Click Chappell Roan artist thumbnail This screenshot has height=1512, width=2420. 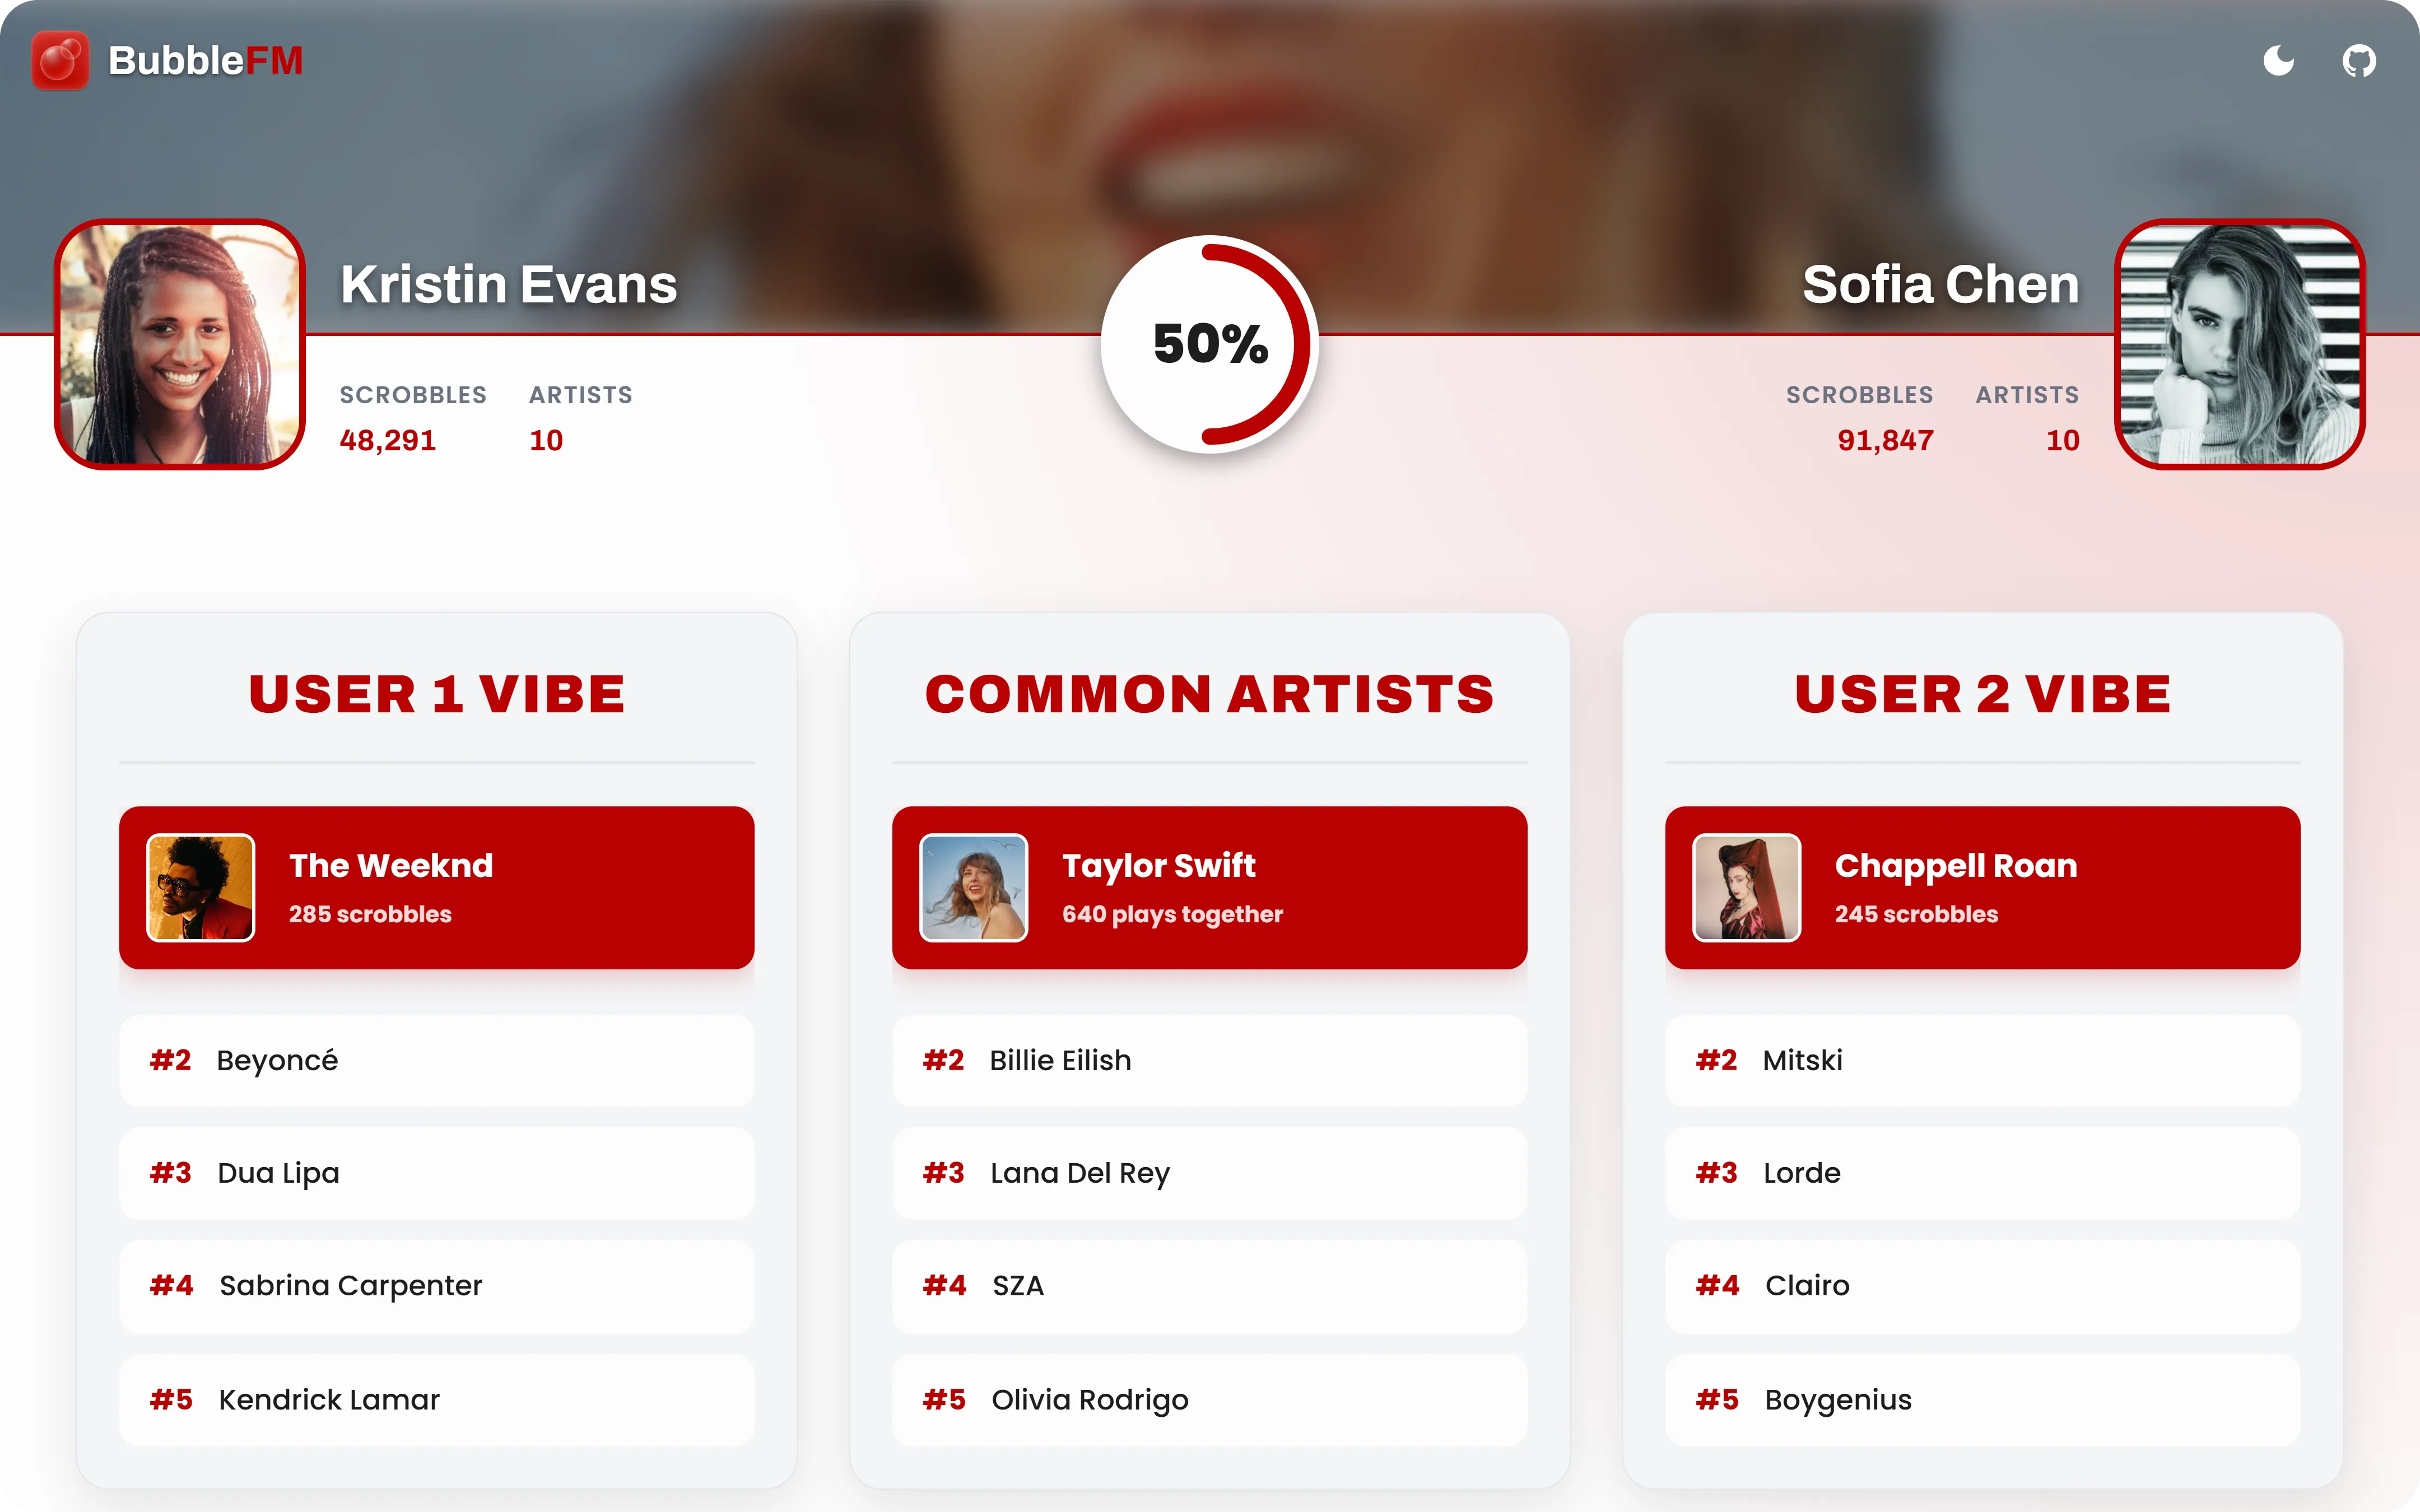(x=1747, y=888)
